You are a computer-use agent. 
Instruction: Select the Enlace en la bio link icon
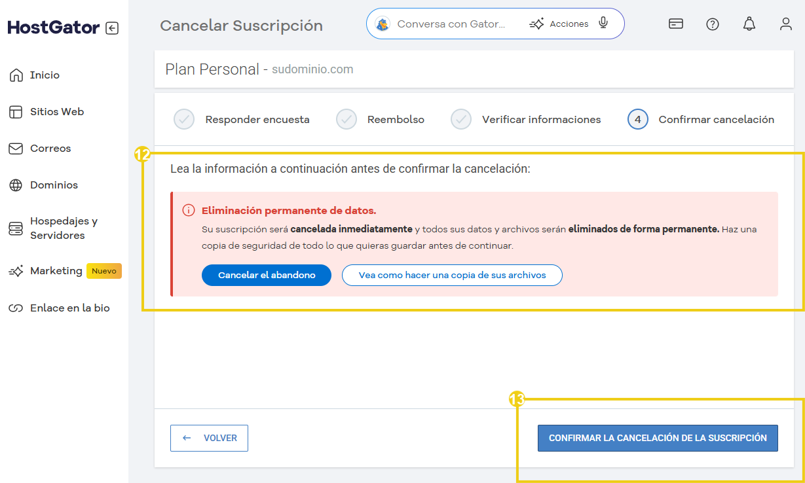pos(15,308)
